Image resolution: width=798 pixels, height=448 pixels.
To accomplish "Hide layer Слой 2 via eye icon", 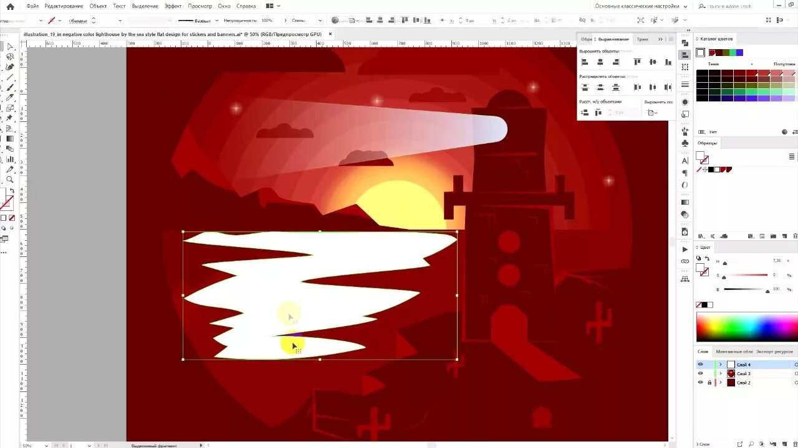I will point(700,383).
